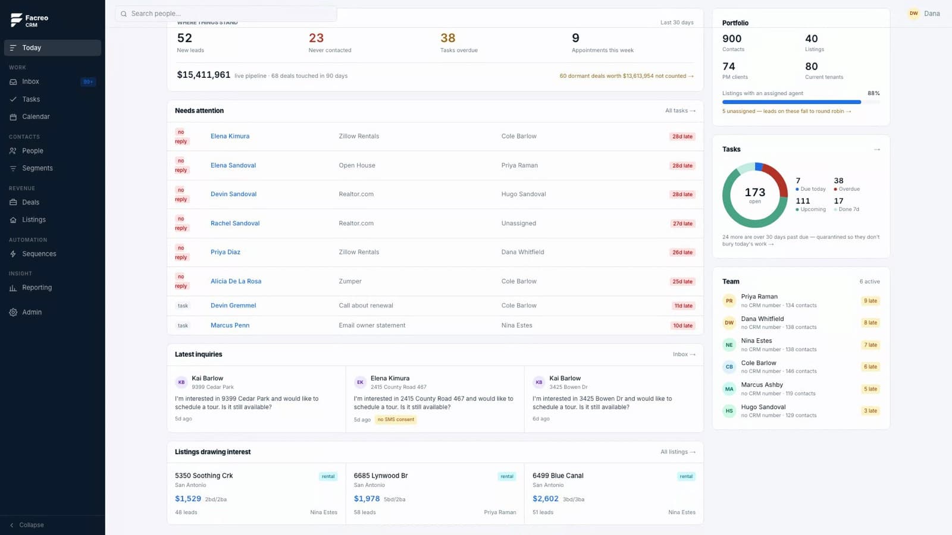Viewport: 952px width, 535px height.
Task: Open the All listings link
Action: 678,452
